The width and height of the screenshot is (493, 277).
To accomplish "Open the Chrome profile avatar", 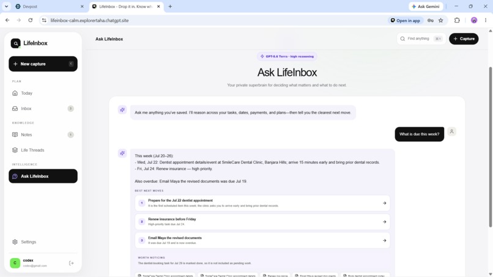I will 474,20.
